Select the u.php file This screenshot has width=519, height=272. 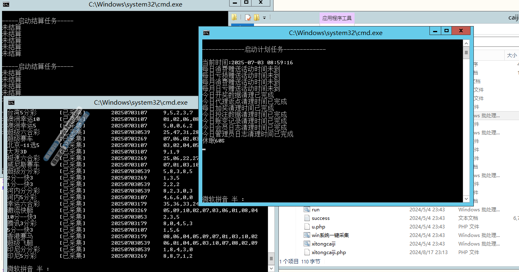318,227
